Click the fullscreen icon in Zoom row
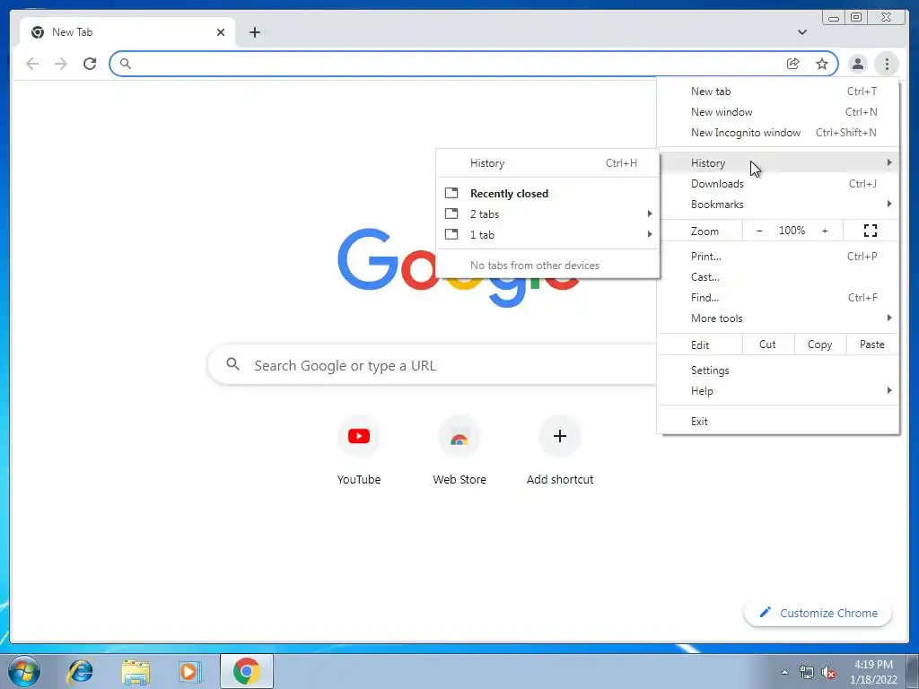This screenshot has width=919, height=689. [x=871, y=231]
